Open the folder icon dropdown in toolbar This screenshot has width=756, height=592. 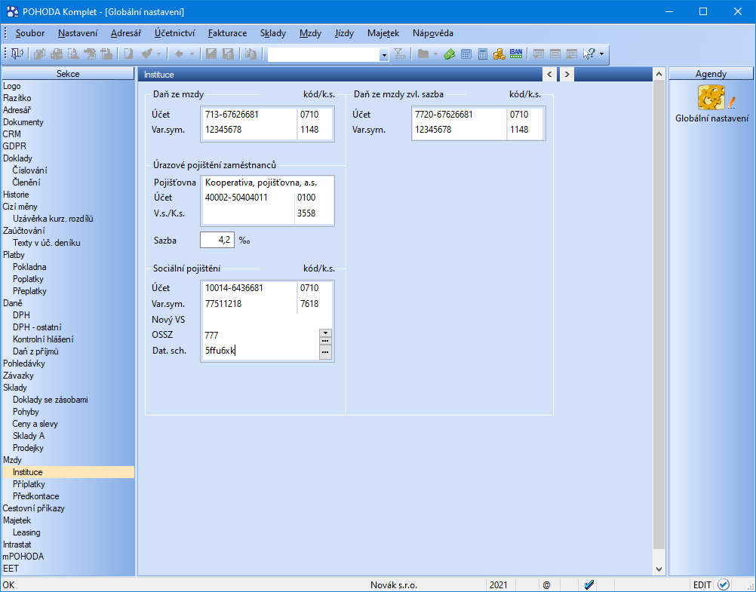435,54
